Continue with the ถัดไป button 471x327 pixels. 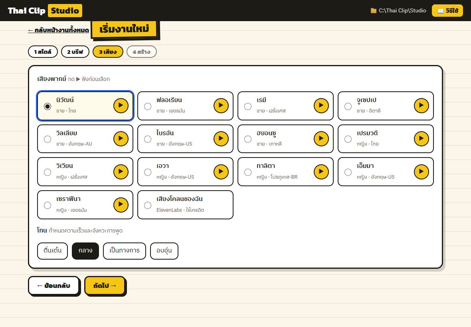click(105, 286)
